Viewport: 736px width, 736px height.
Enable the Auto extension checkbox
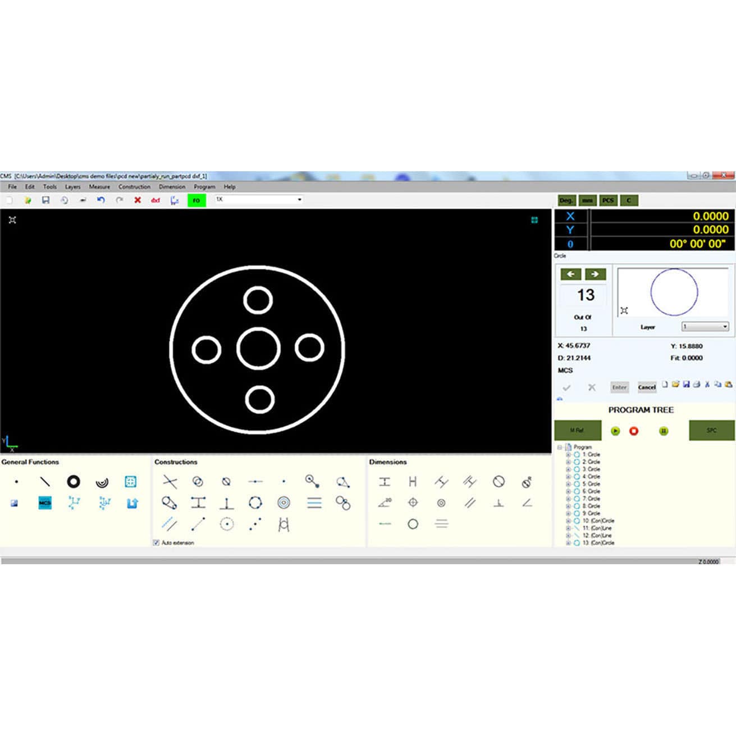pos(156,542)
